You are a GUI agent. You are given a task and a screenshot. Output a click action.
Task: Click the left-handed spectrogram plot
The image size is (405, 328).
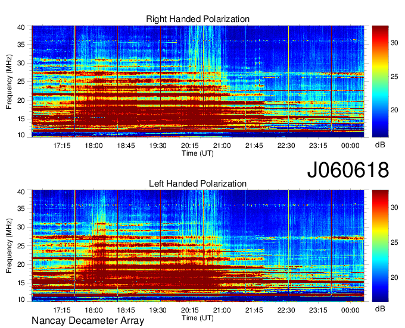(198, 246)
